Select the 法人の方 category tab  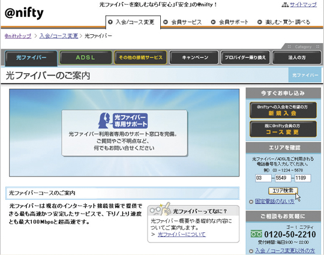pyautogui.click(x=297, y=58)
